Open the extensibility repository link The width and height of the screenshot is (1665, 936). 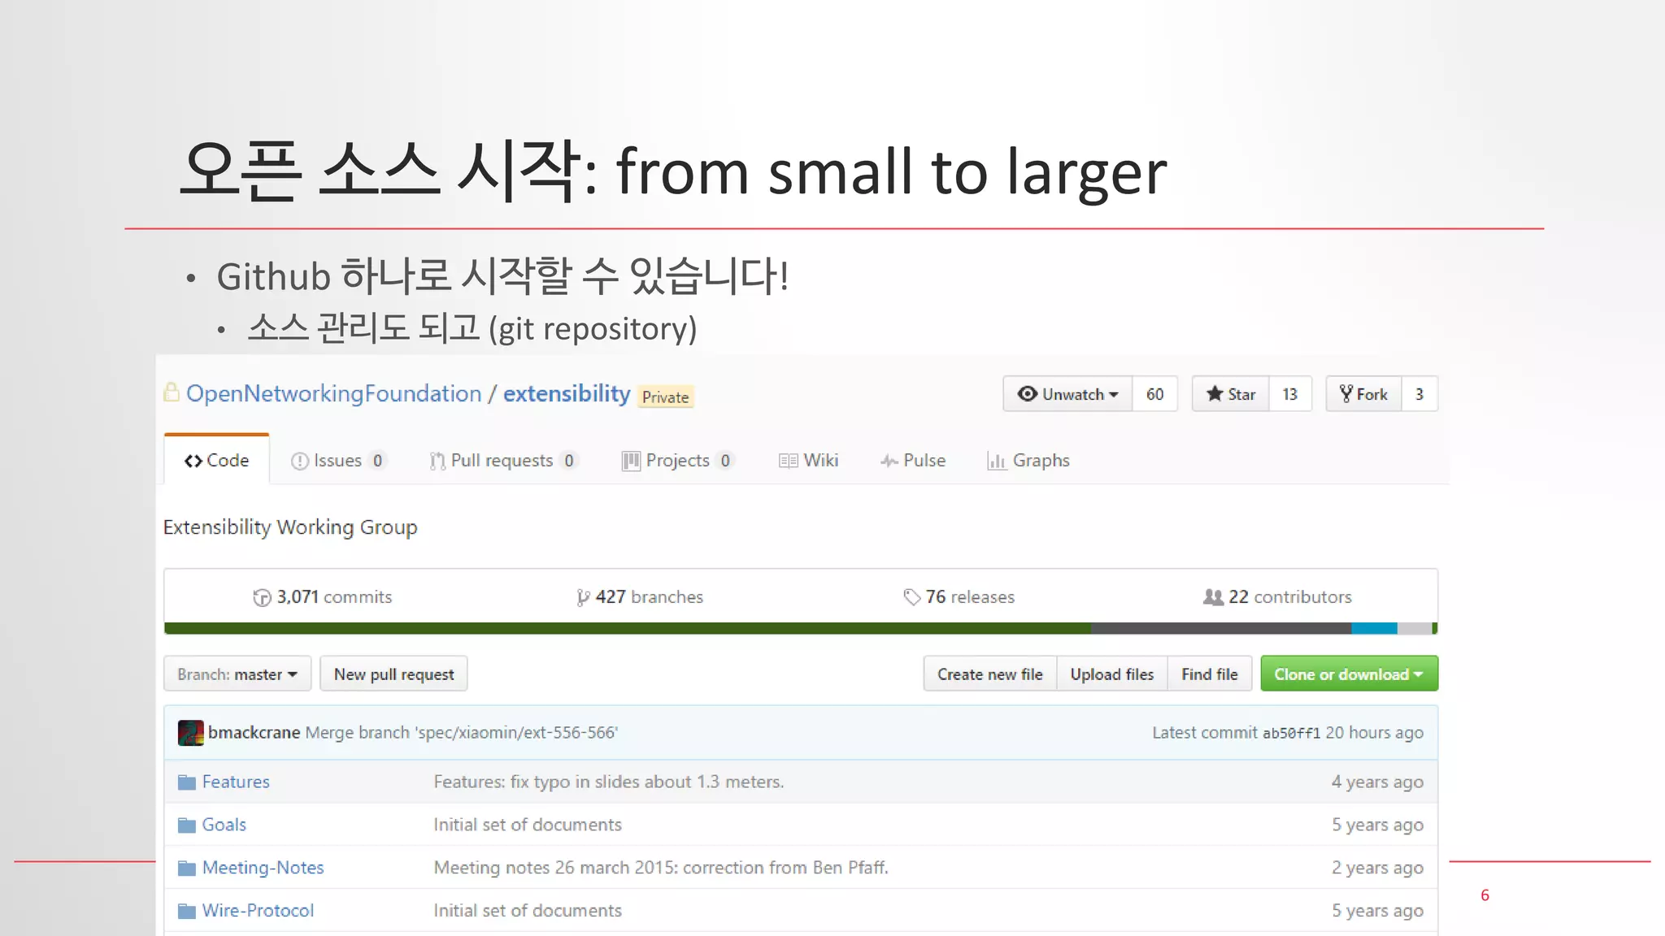(567, 394)
